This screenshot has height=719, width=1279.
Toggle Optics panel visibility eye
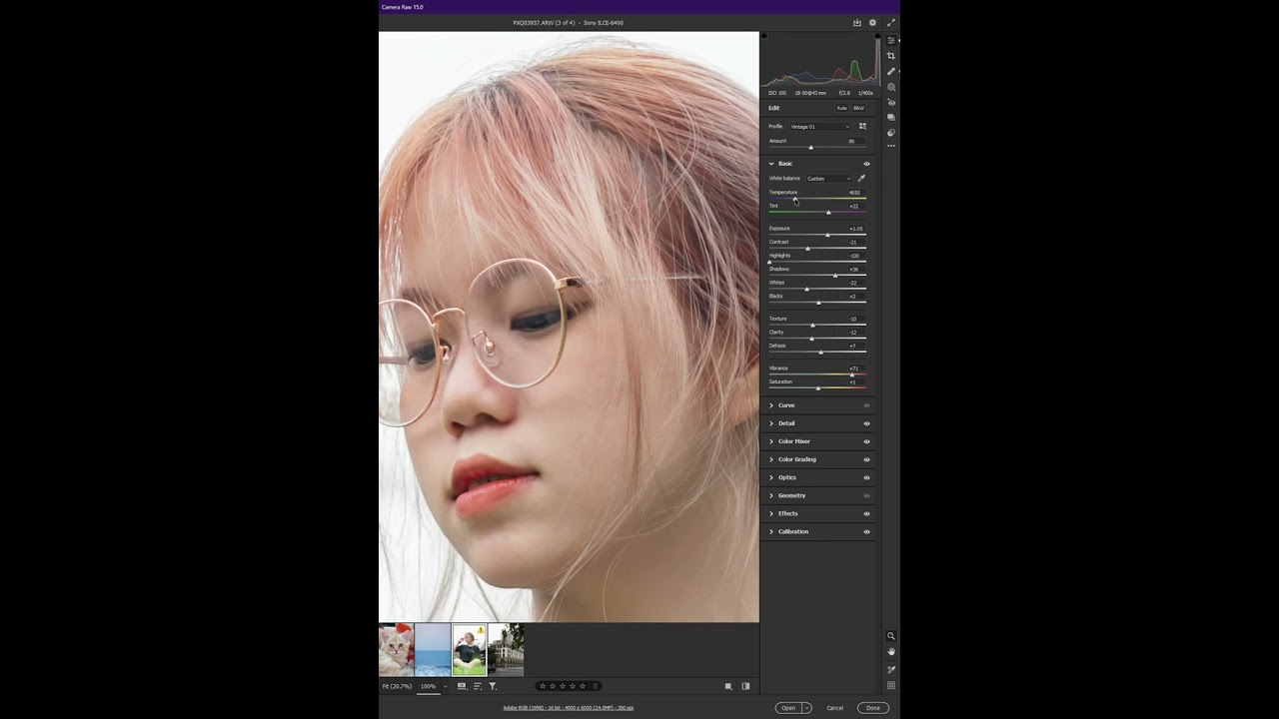tap(866, 477)
